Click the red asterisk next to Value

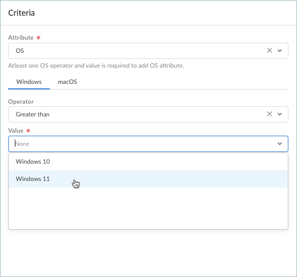(x=28, y=131)
